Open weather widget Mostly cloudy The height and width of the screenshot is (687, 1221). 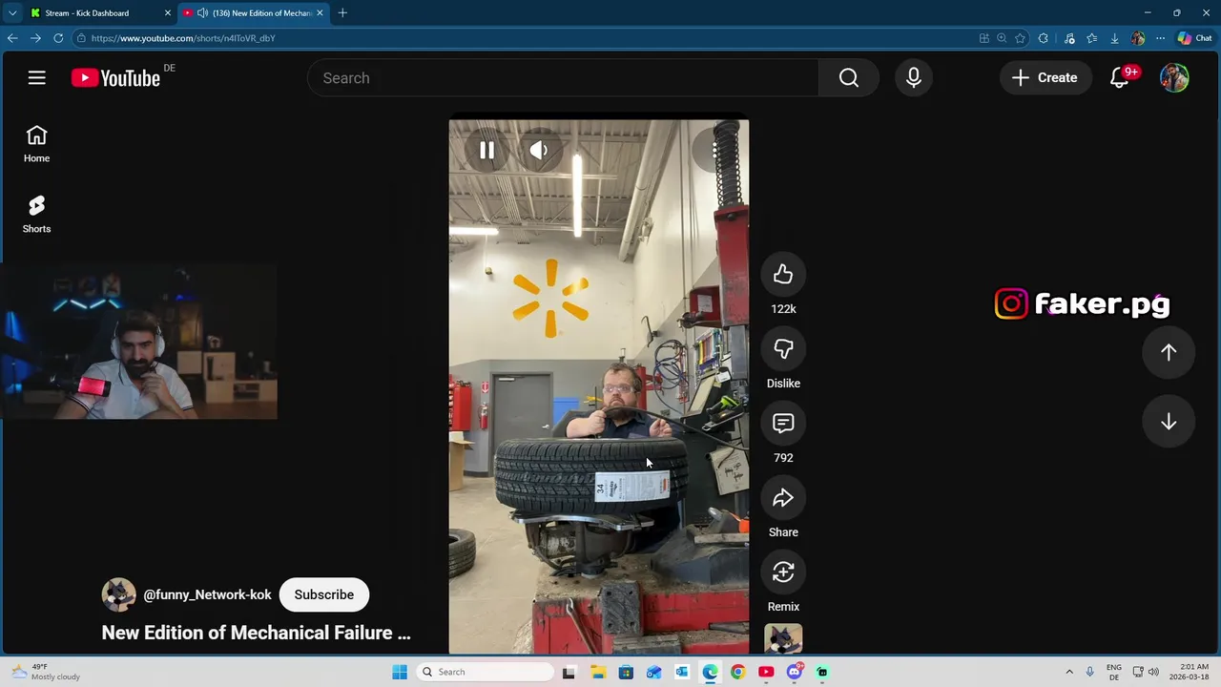[x=47, y=672]
